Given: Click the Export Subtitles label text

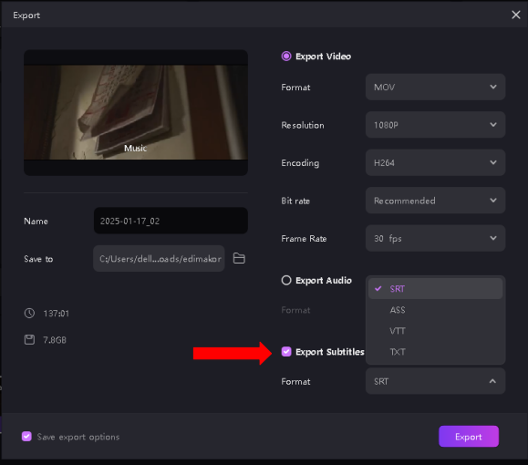Looking at the screenshot, I should click(x=330, y=352).
